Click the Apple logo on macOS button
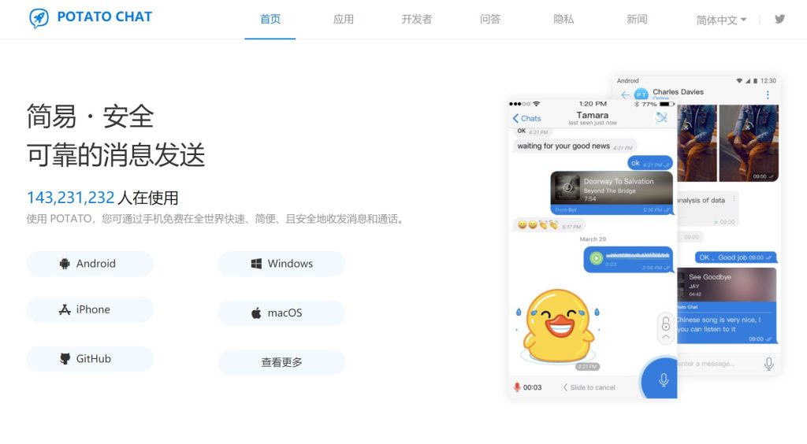This screenshot has width=807, height=444. click(256, 313)
